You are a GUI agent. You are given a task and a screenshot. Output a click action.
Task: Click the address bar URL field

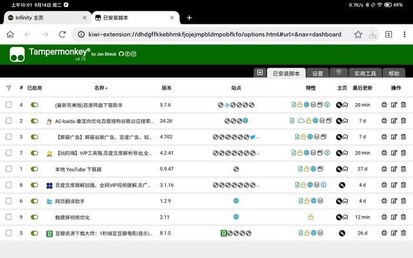coord(213,34)
